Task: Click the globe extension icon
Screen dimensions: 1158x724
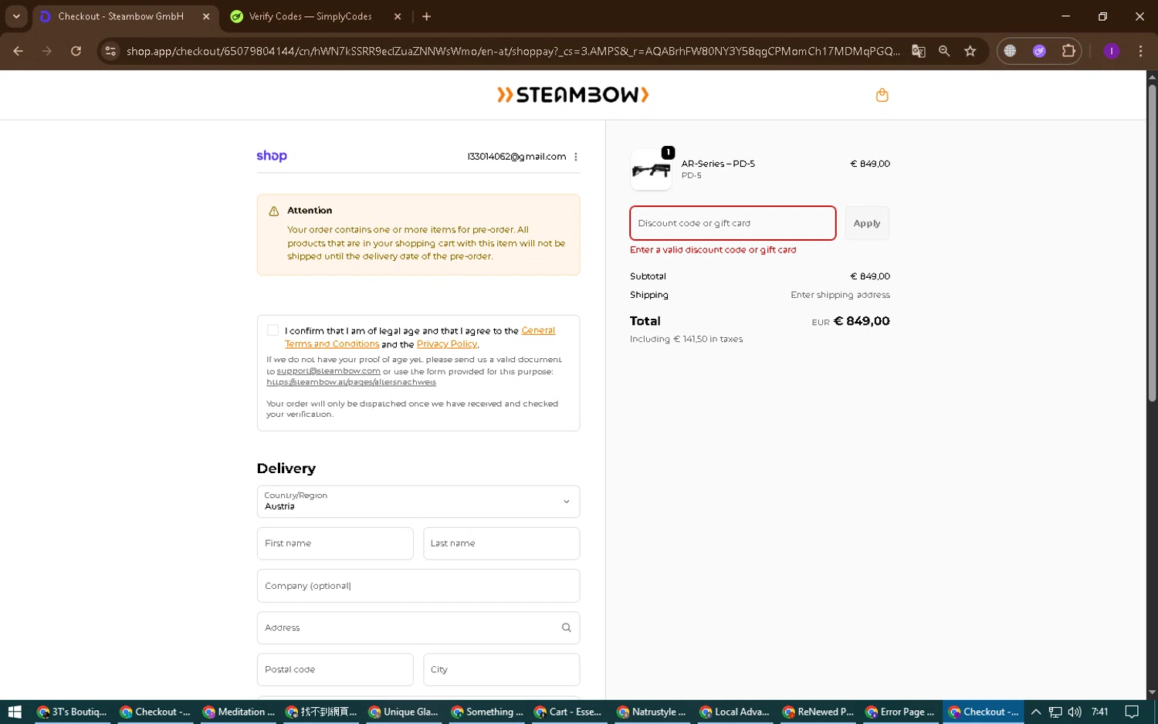Action: (1010, 51)
